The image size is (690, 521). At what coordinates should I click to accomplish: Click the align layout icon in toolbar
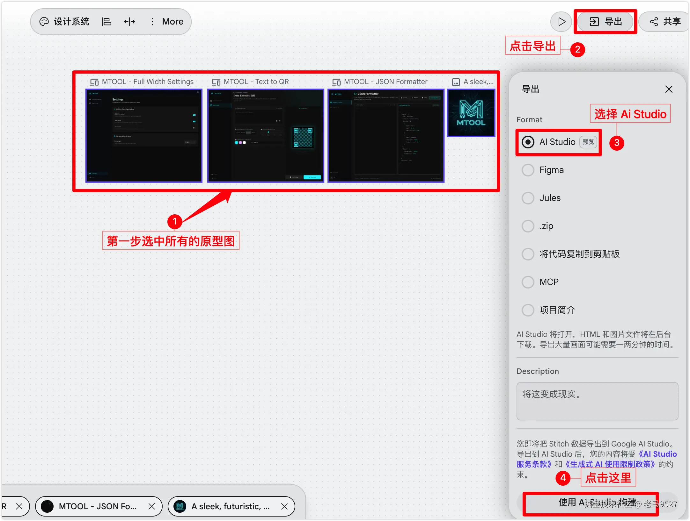point(106,22)
